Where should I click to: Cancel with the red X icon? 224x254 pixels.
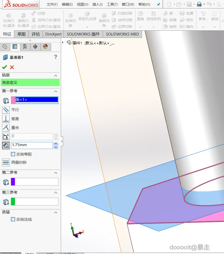(x=12, y=67)
